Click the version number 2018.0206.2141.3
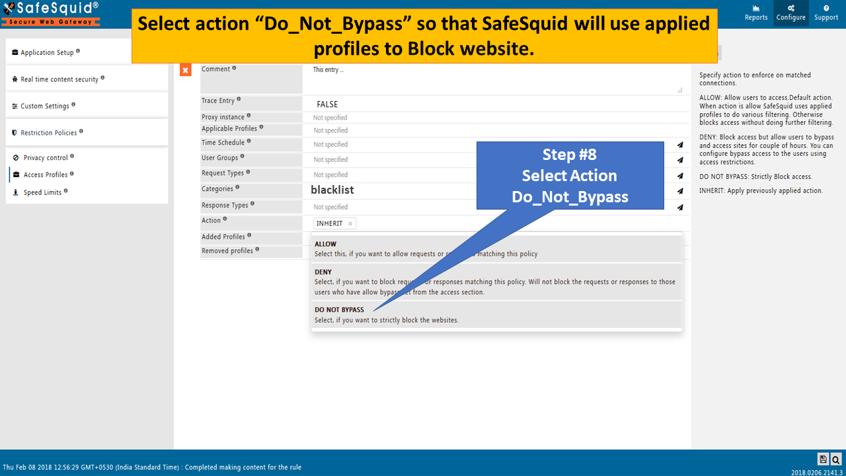This screenshot has width=846, height=476. (816, 472)
